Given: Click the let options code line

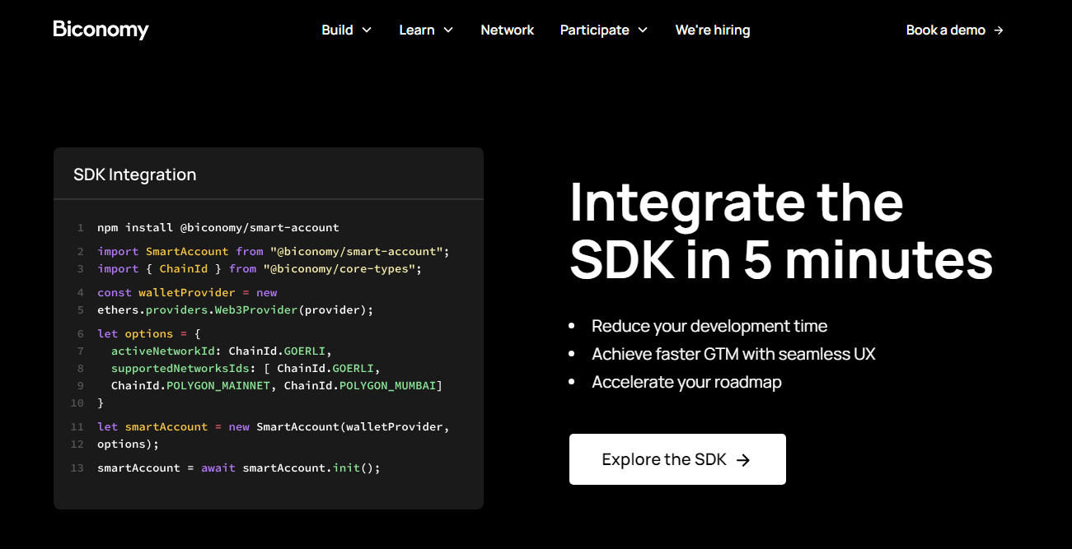Looking at the screenshot, I should point(149,333).
